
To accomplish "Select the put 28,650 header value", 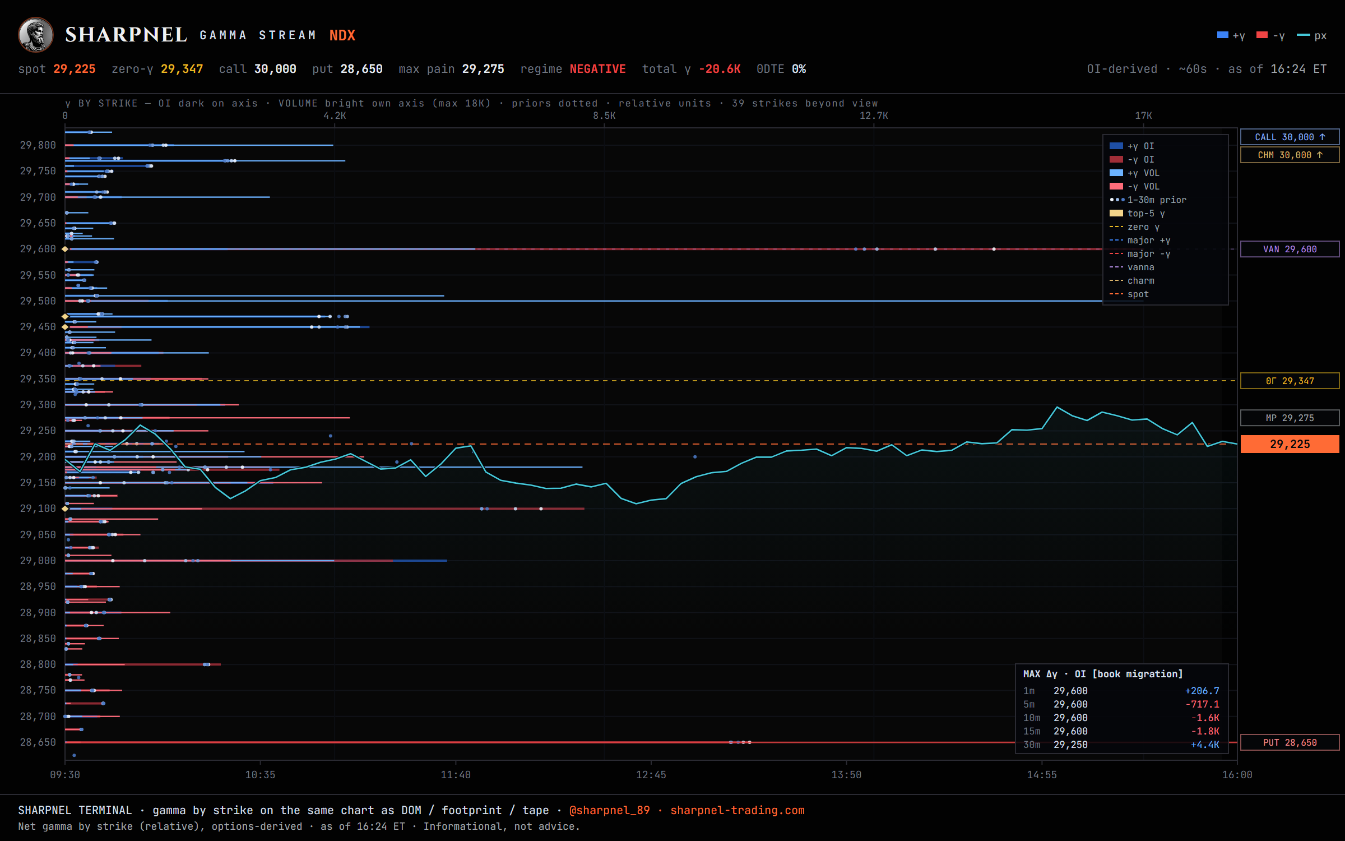I will pos(361,69).
